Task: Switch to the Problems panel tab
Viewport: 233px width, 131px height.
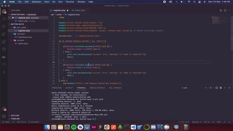Action: click(x=57, y=88)
